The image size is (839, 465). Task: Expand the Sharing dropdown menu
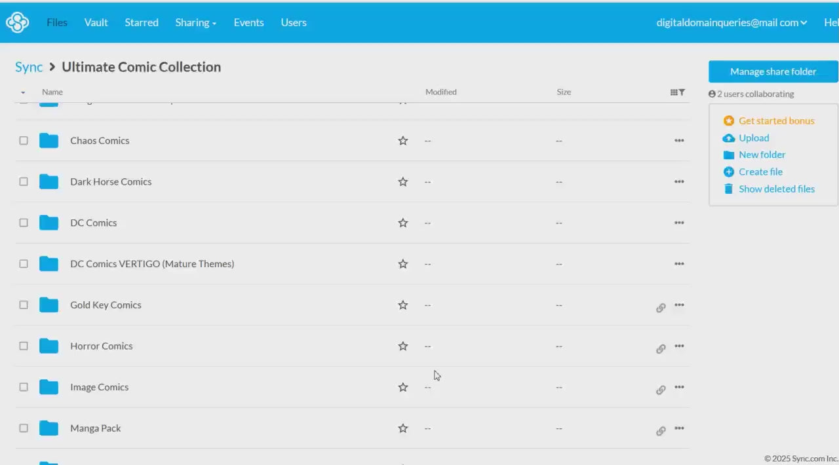(195, 22)
